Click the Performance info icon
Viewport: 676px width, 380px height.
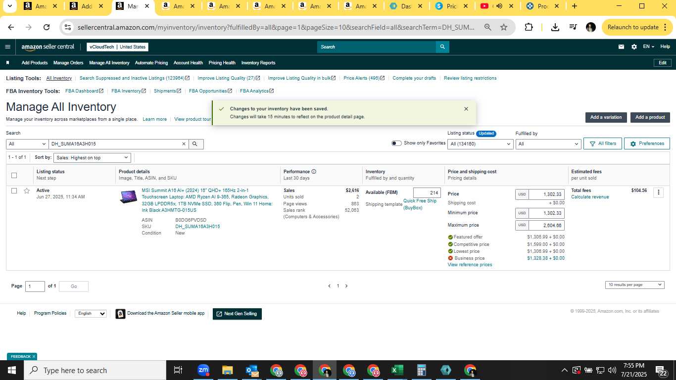[314, 172]
